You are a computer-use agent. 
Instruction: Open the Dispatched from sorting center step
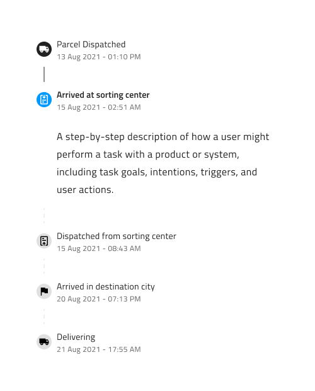[x=117, y=236]
